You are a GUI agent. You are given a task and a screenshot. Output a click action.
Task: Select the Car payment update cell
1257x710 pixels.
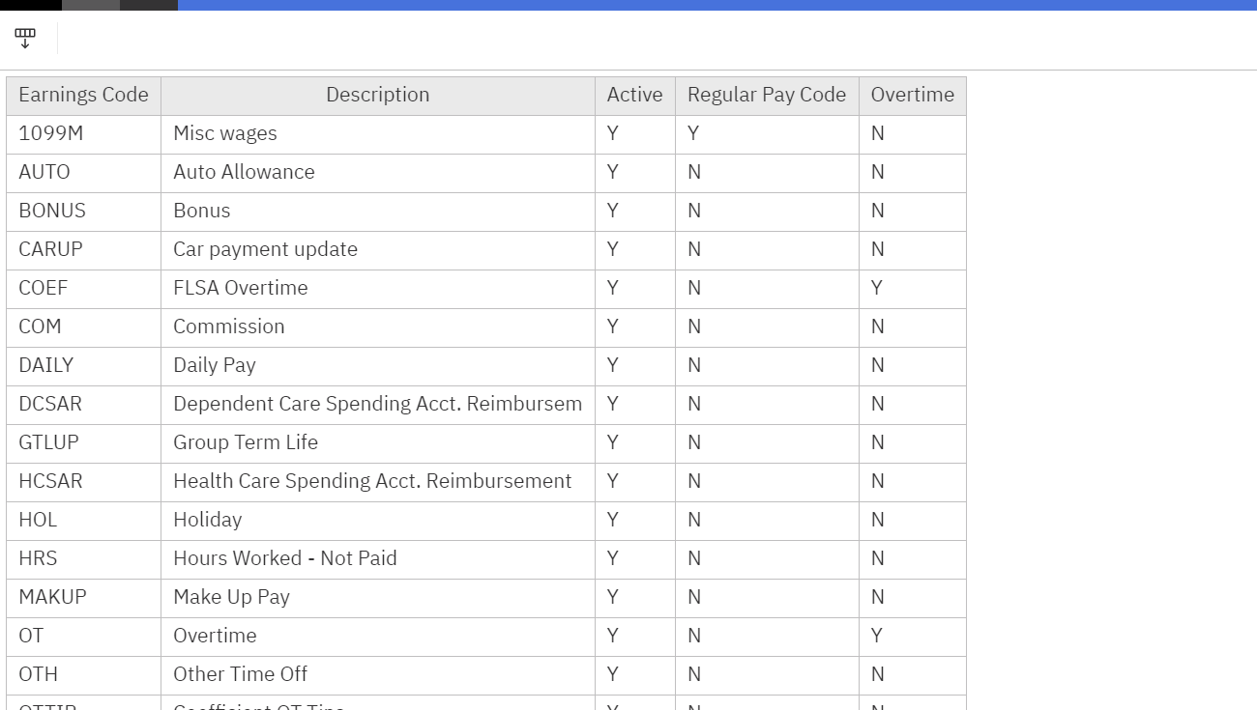click(378, 250)
